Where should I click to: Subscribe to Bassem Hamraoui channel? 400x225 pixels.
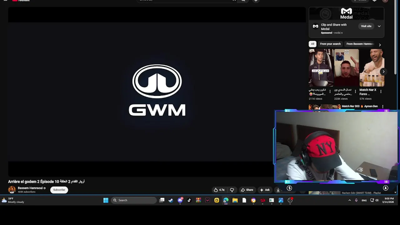click(x=59, y=190)
